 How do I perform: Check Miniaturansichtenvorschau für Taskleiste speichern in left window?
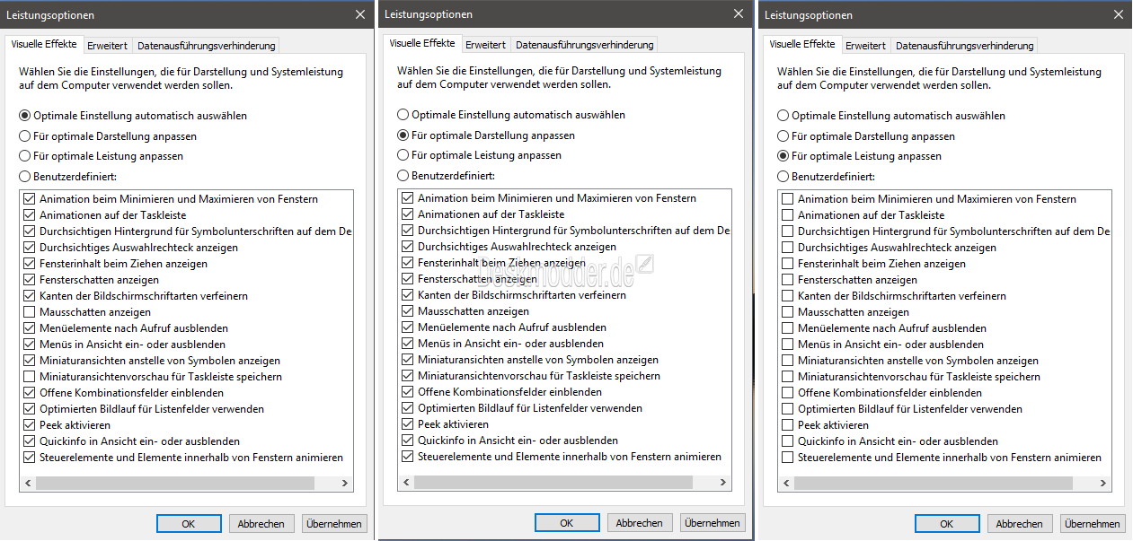[x=30, y=377]
